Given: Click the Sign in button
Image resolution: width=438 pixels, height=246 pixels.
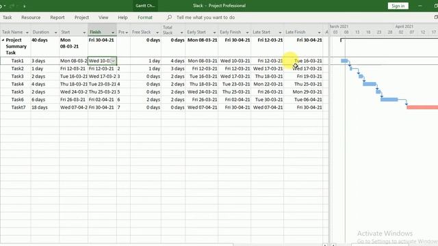Looking at the screenshot, I should (398, 6).
